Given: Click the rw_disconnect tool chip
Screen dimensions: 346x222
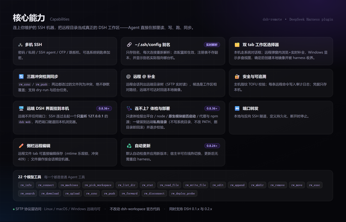Looking at the screenshot, I should point(154,193).
